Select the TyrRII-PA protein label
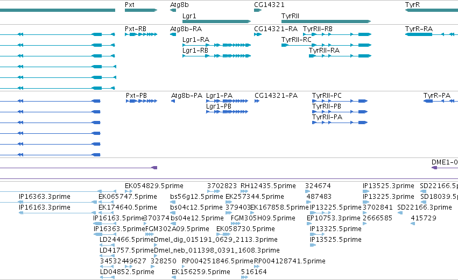The image size is (458, 280). coord(327,117)
